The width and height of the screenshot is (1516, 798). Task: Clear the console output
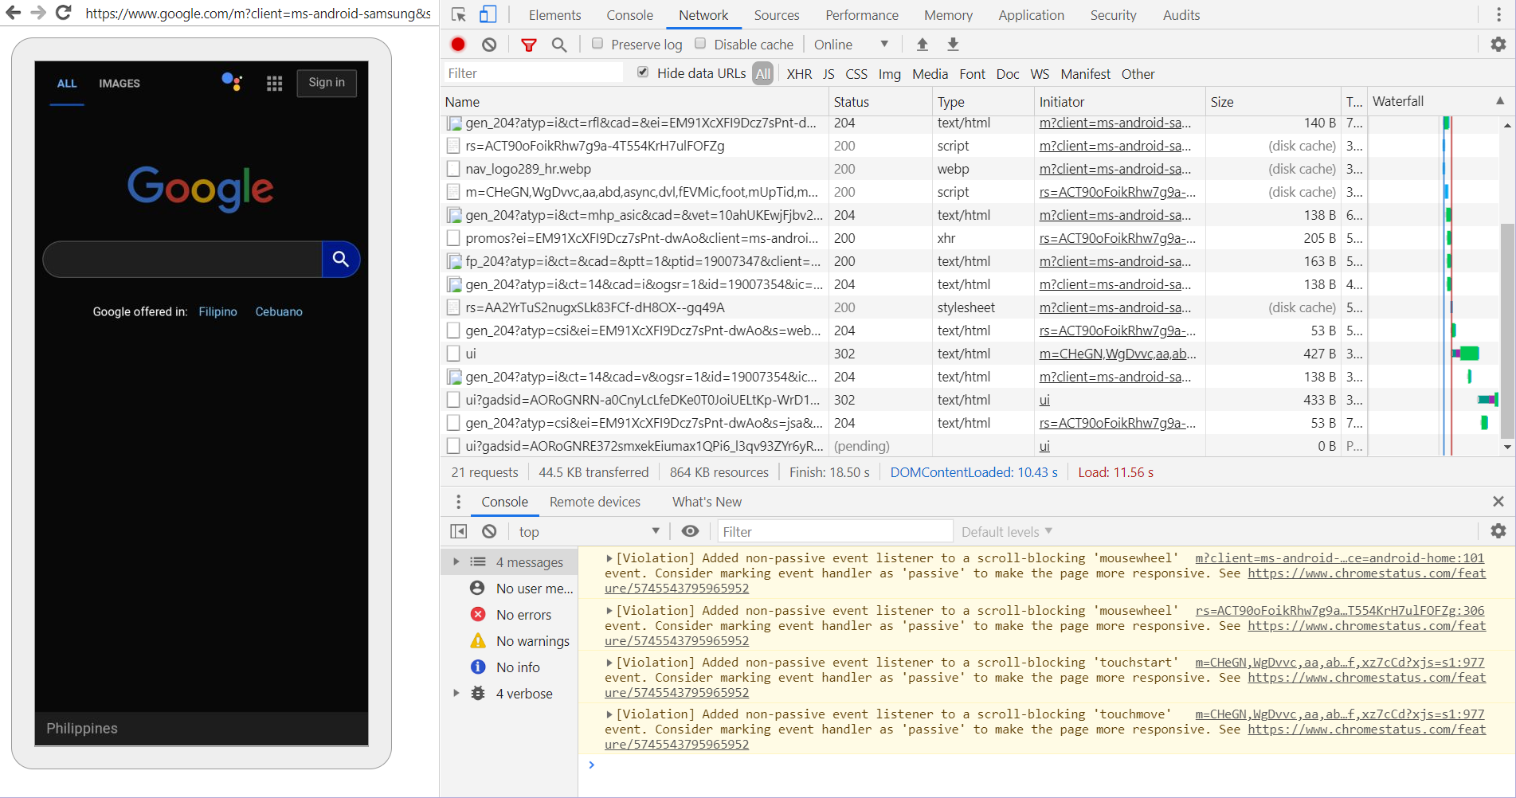point(489,531)
